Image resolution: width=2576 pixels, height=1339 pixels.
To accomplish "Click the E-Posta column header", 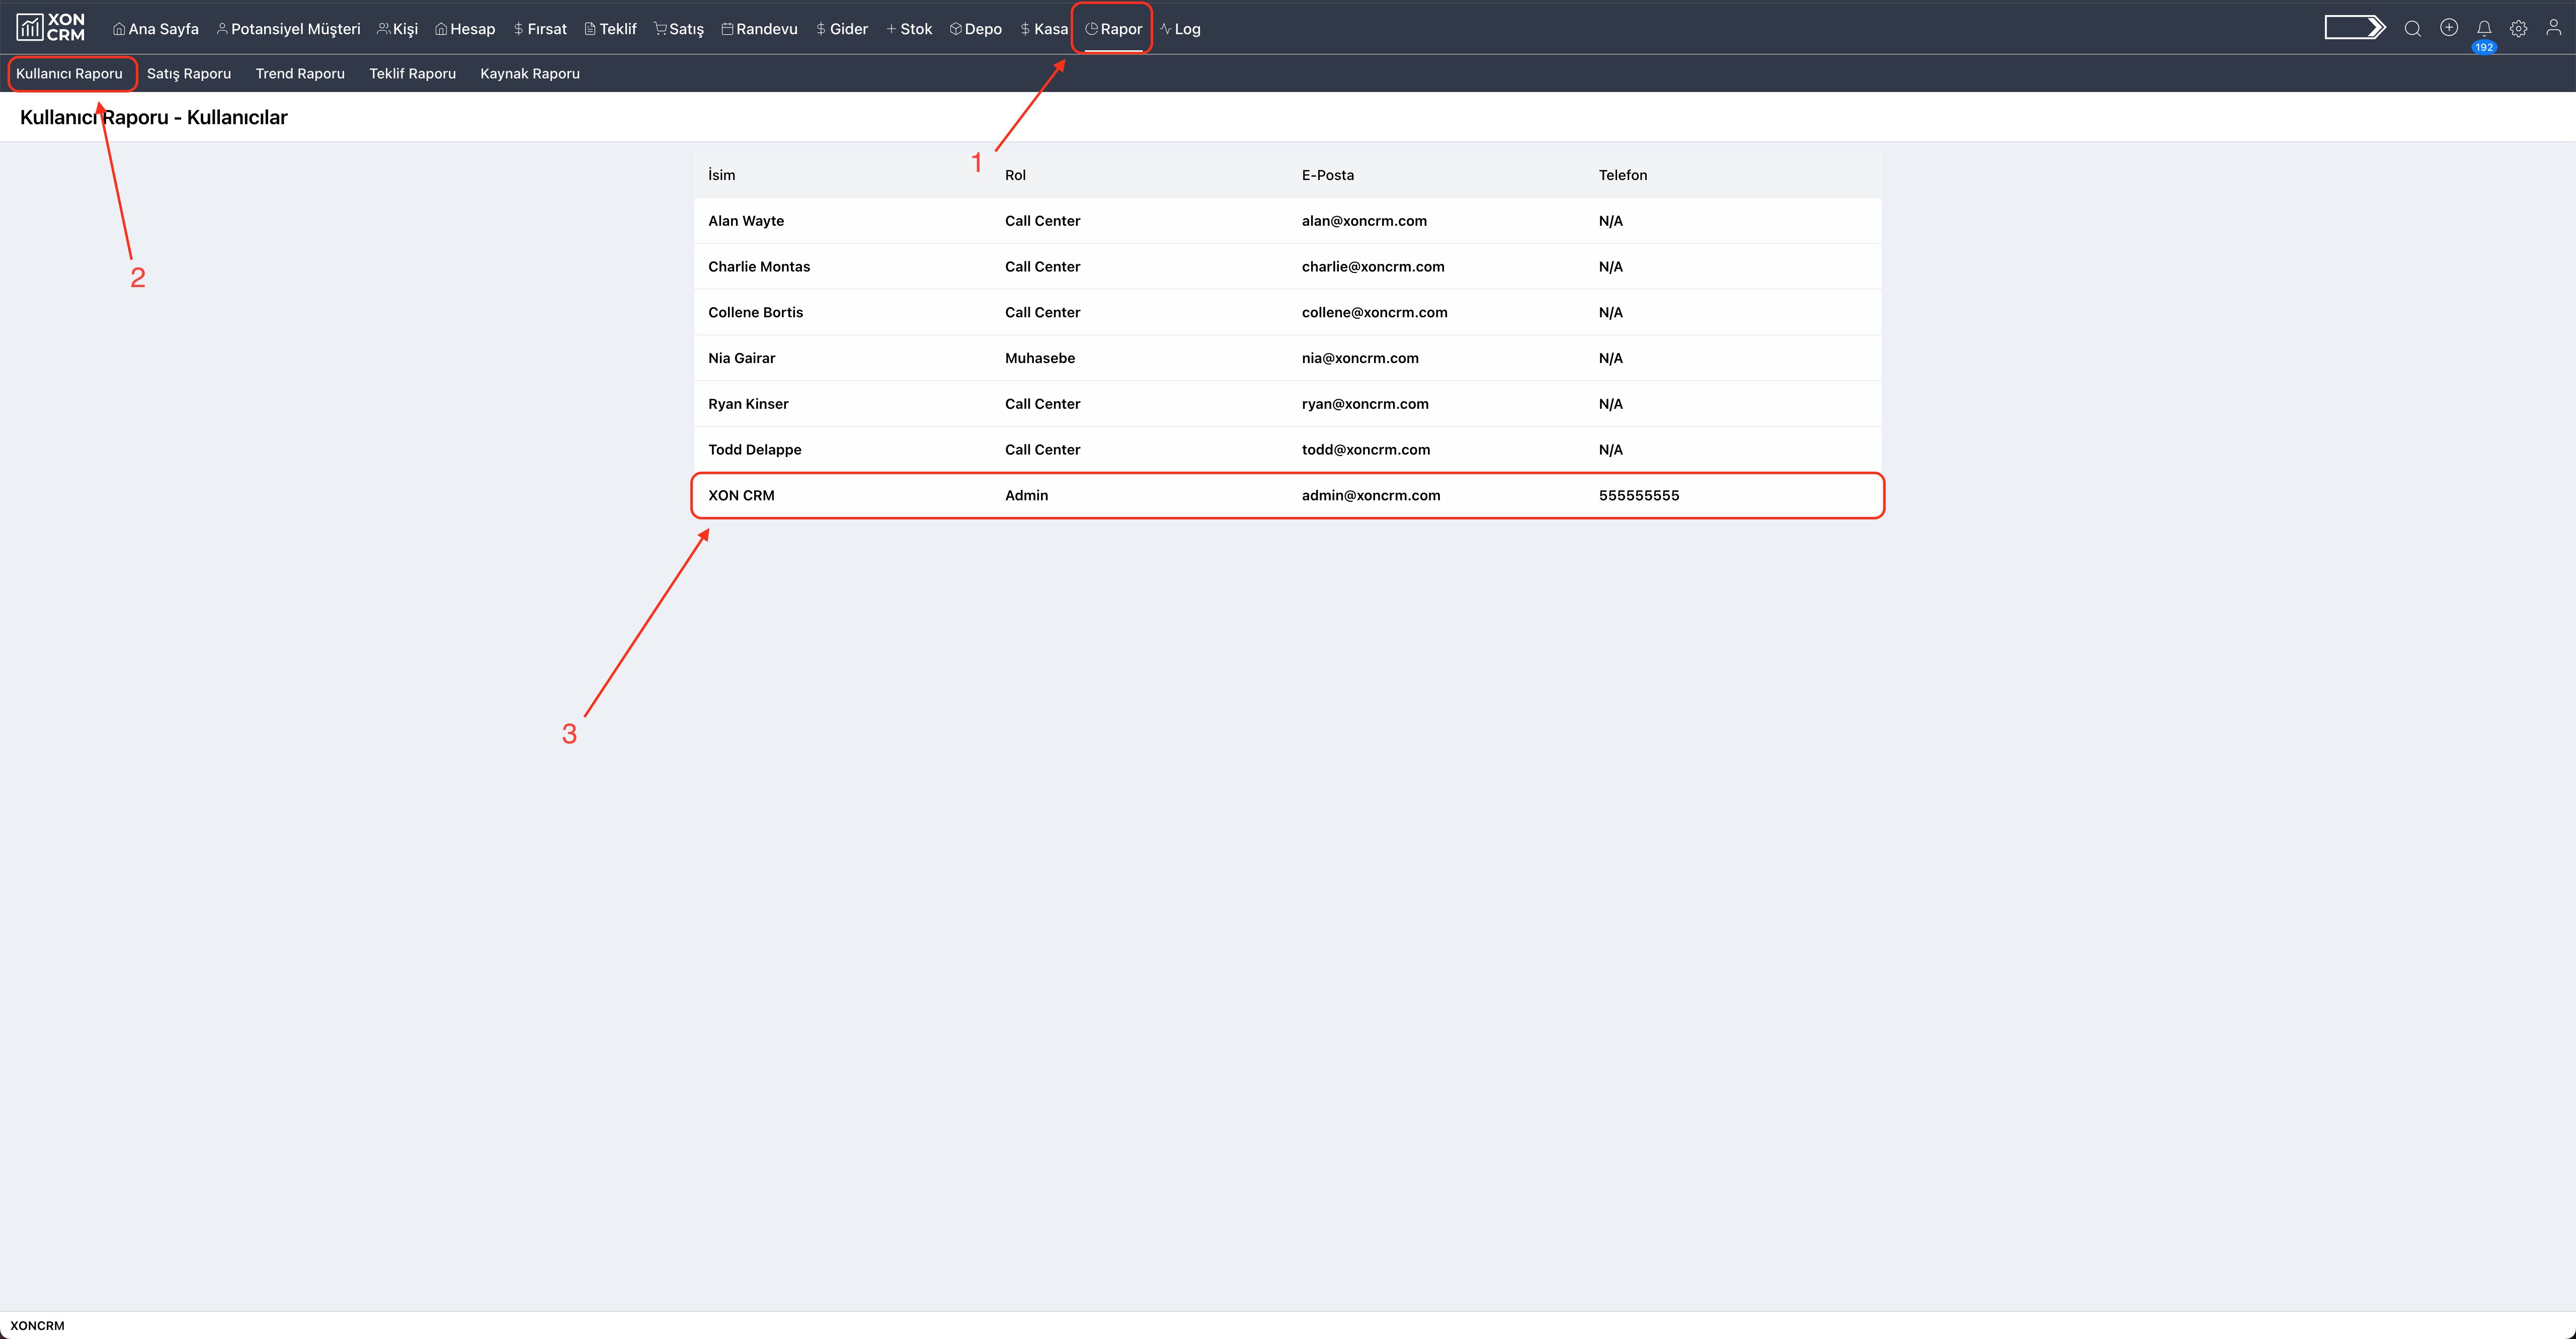I will [1327, 175].
